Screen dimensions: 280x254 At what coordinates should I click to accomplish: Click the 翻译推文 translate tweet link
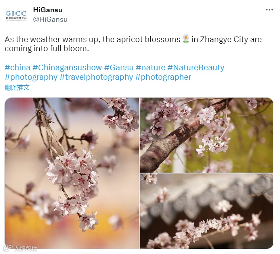coord(17,88)
